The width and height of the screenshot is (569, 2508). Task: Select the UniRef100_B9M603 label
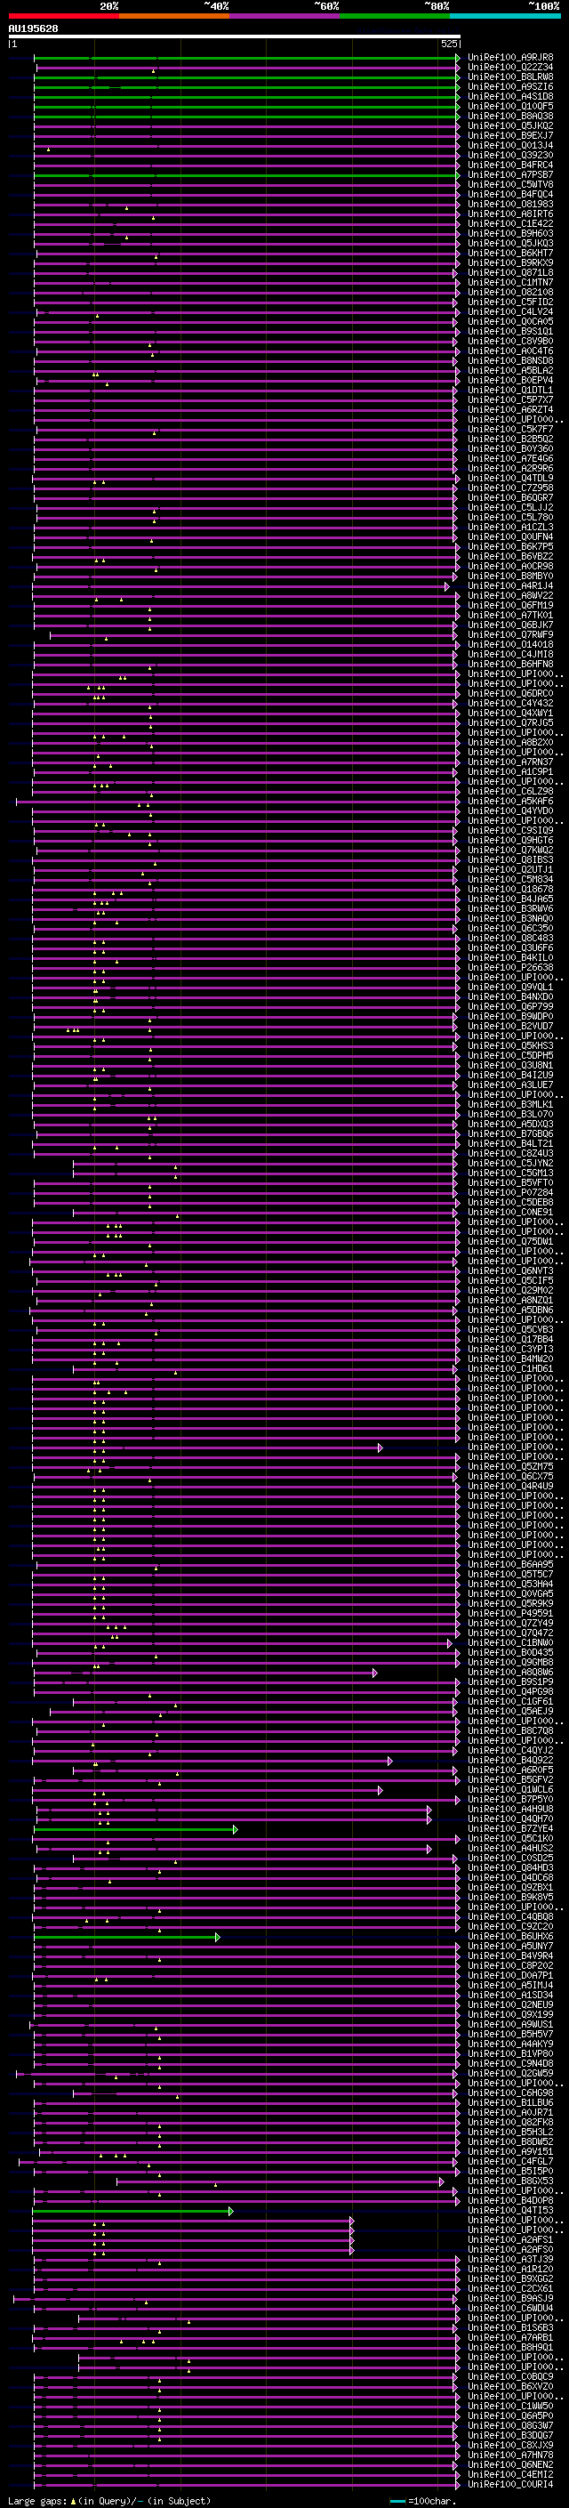tap(510, 234)
